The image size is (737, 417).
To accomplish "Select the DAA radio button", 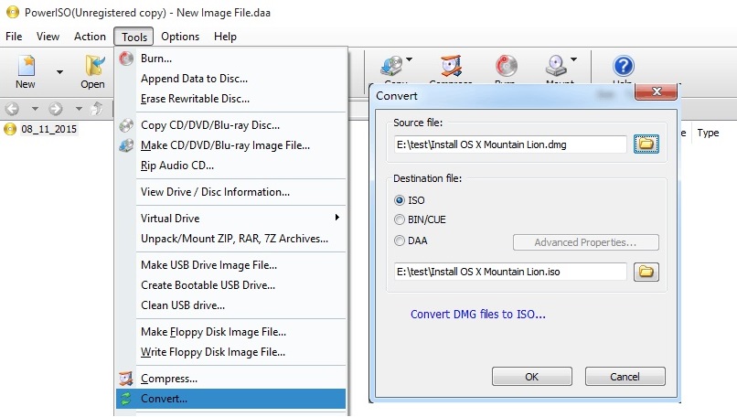I will (400, 241).
